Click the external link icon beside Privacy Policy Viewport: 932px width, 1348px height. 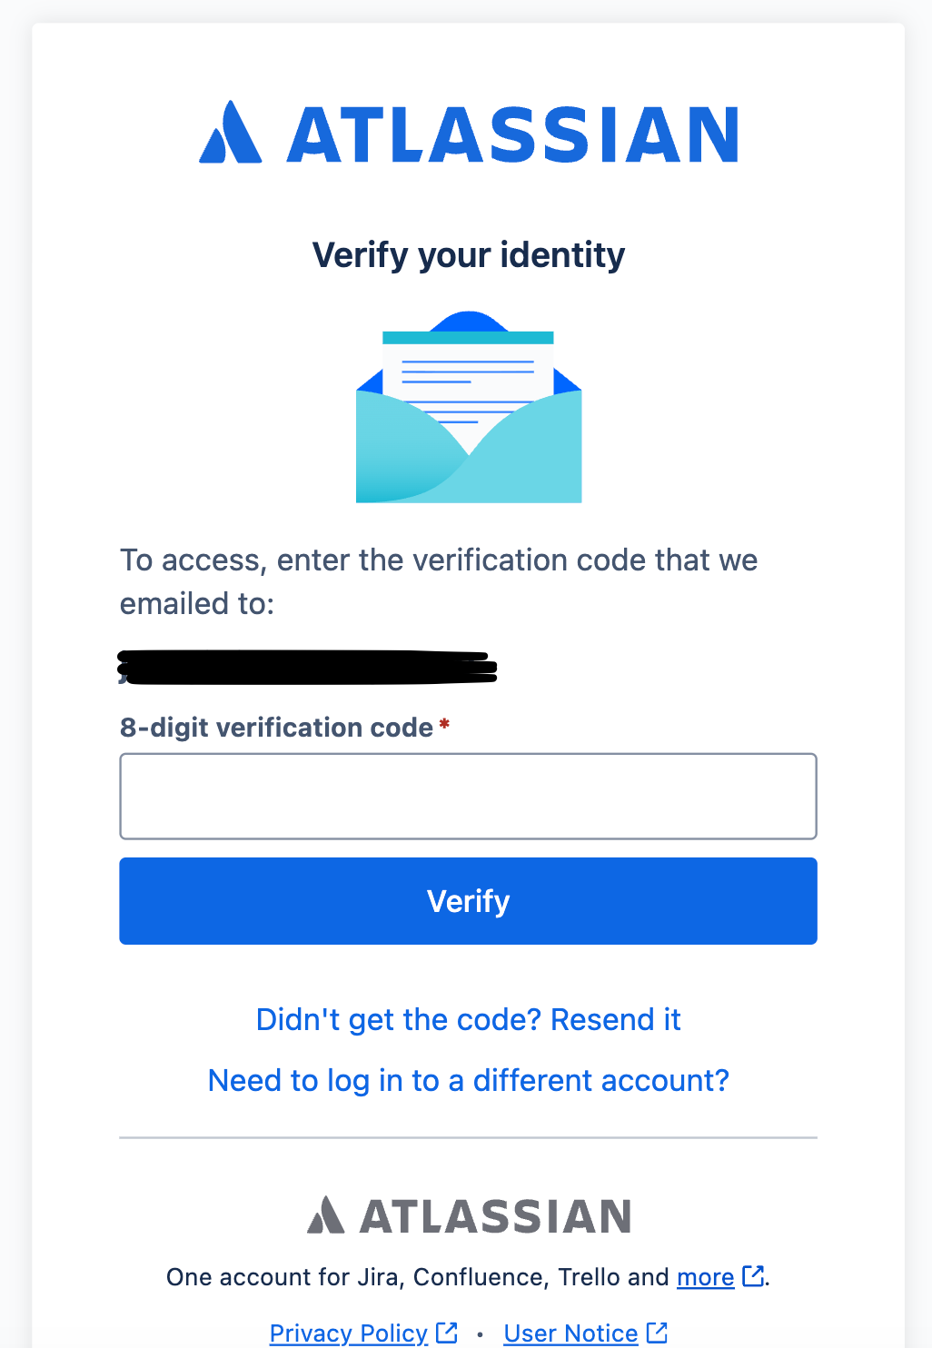tap(446, 1331)
